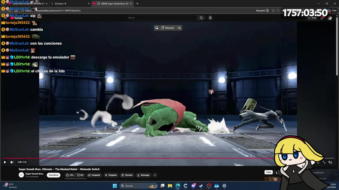Open the Crear create menu
The height and width of the screenshot is (190, 339).
click(x=312, y=18)
